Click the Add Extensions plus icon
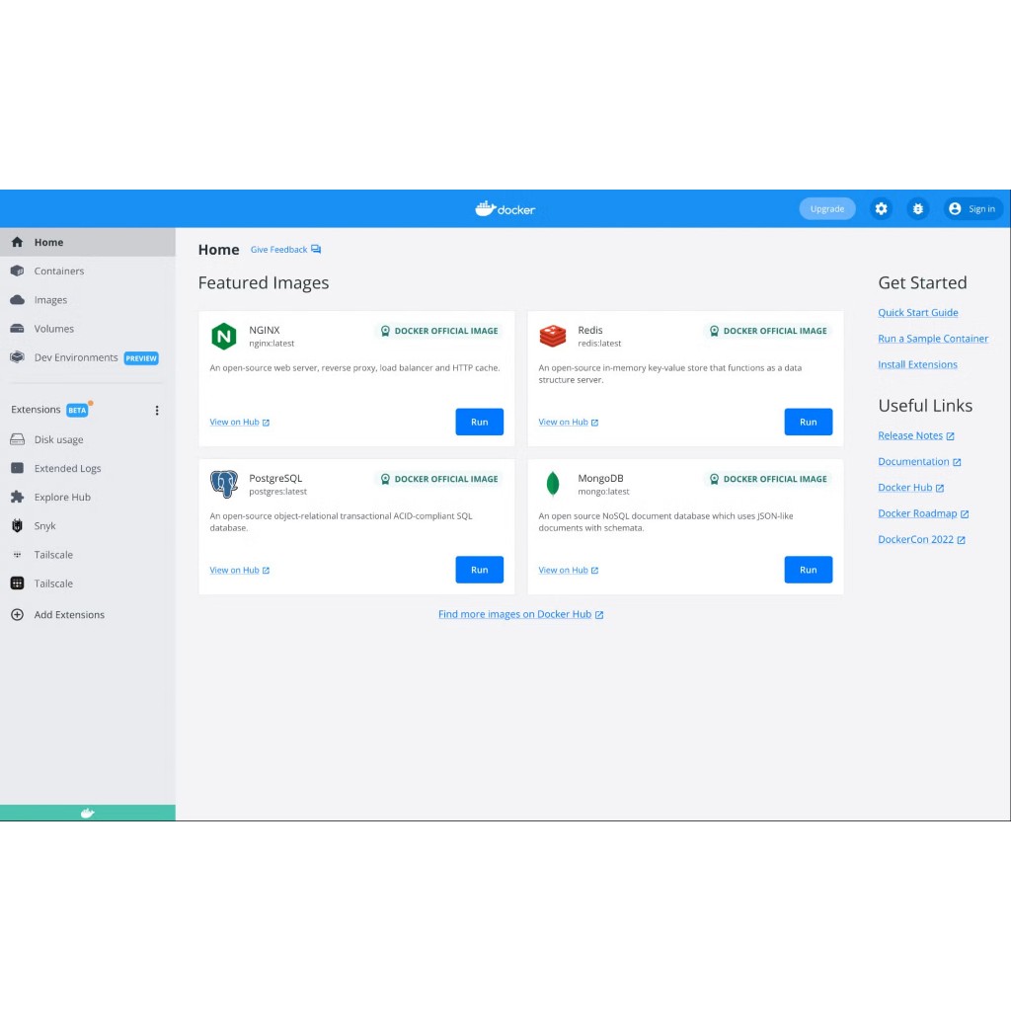Screen dimensions: 1011x1011 (x=17, y=614)
